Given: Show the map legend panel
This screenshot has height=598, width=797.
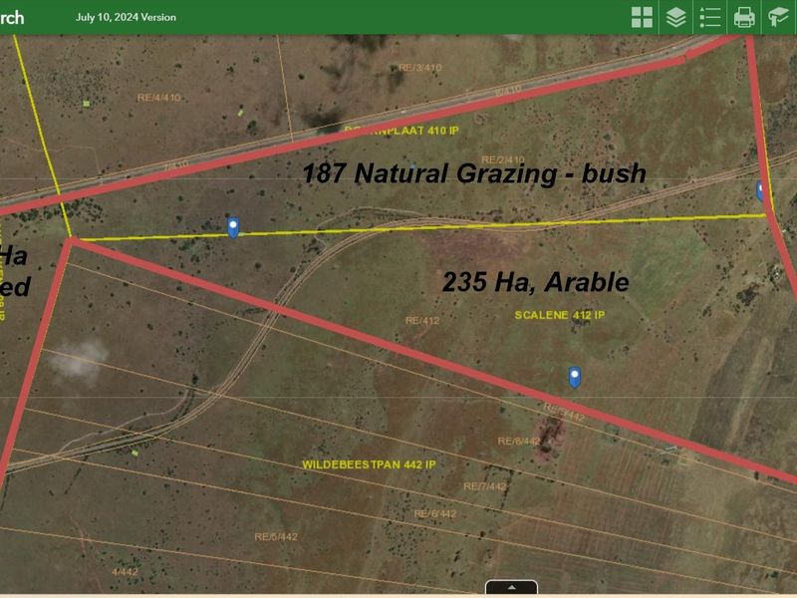Looking at the screenshot, I should [x=710, y=17].
